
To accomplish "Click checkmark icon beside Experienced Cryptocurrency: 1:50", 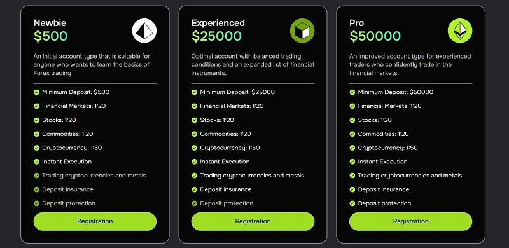I will [195, 148].
